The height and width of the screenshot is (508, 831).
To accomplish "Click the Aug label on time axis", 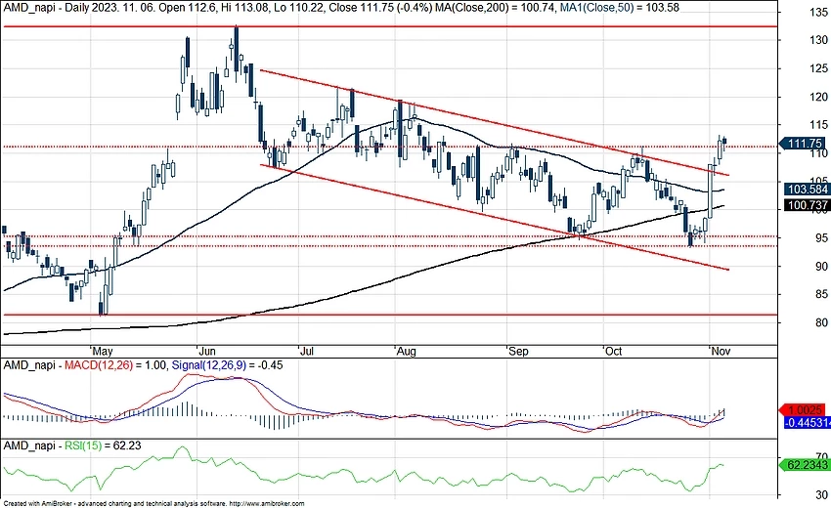I will (x=406, y=351).
